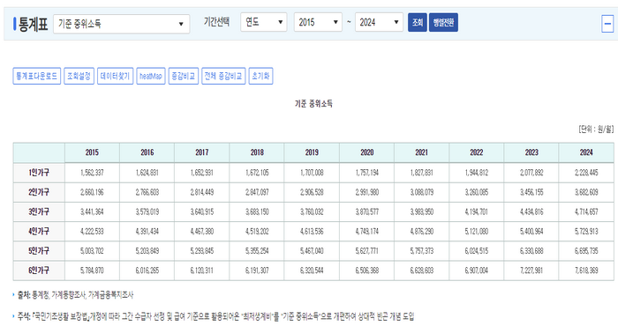Click the 3,683,150 cell for 3인가구 2018
618x326 pixels.
coord(257,212)
